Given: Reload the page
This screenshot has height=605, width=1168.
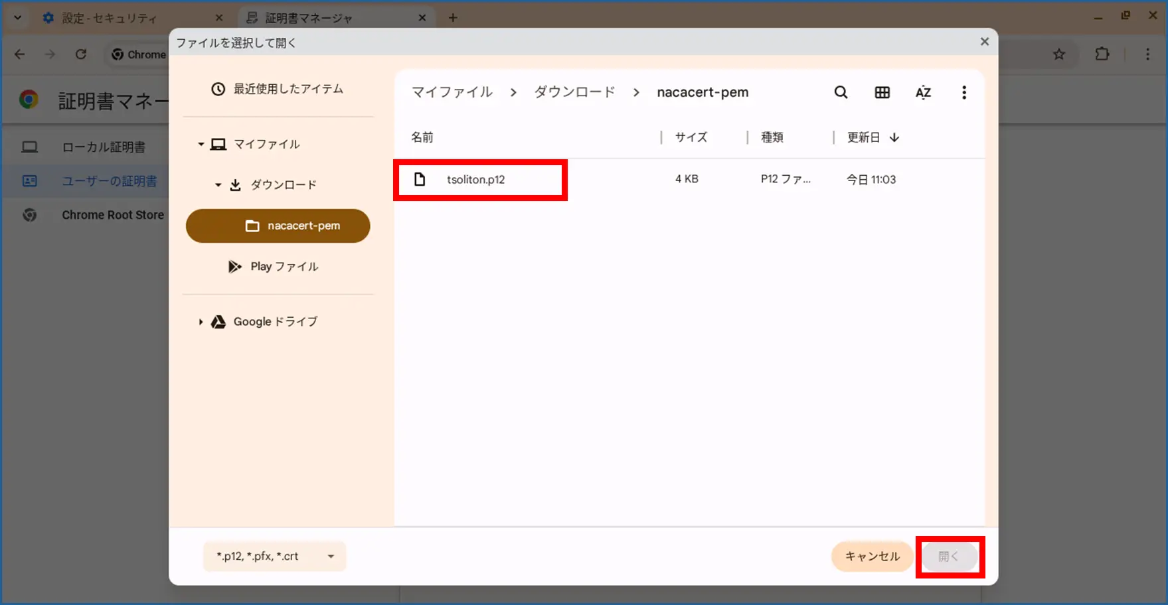Looking at the screenshot, I should (81, 54).
